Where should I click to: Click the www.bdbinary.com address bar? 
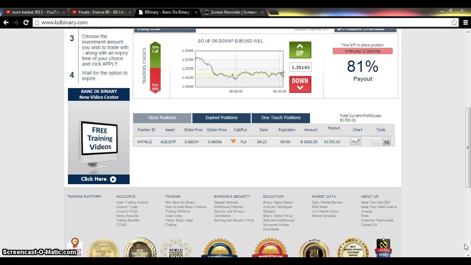pyautogui.click(x=243, y=22)
